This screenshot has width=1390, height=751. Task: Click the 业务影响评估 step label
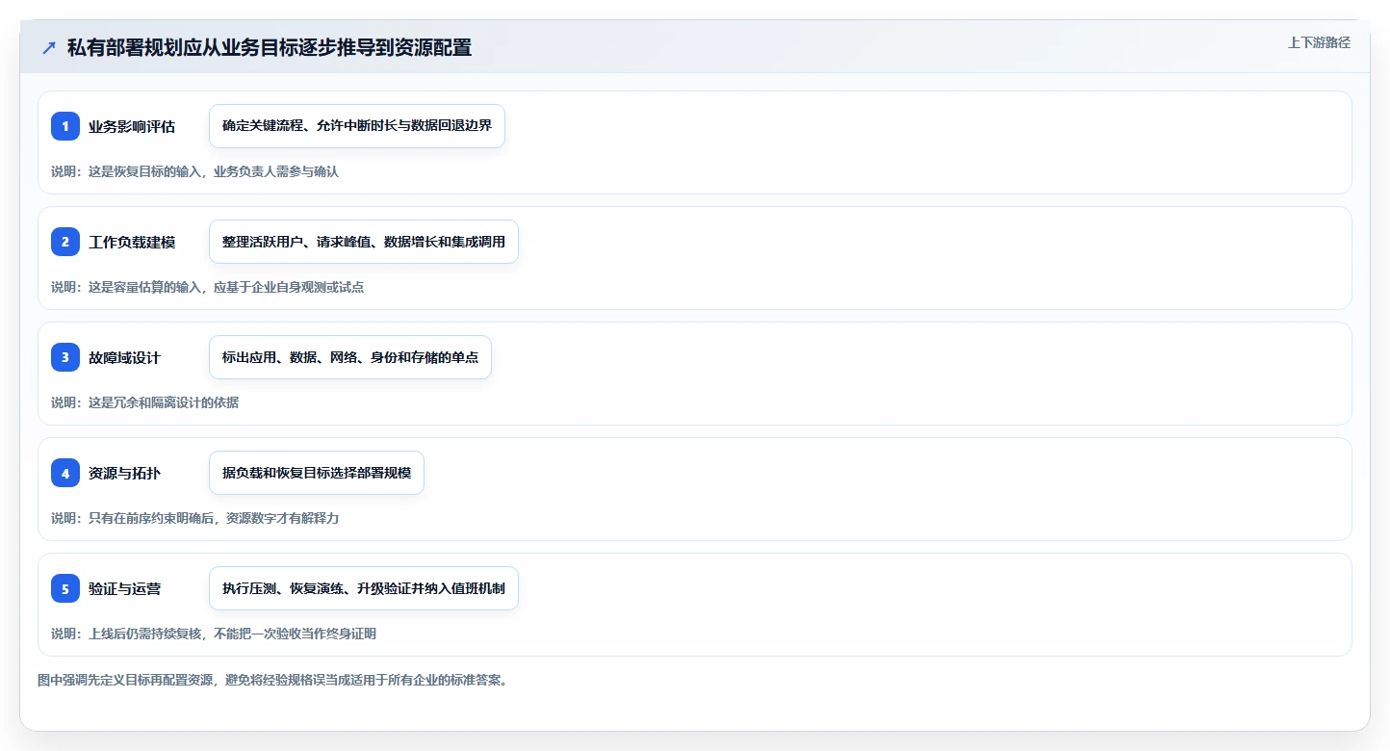point(132,126)
